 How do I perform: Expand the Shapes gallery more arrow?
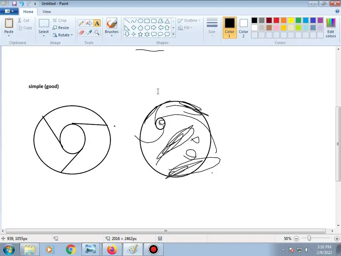point(173,34)
